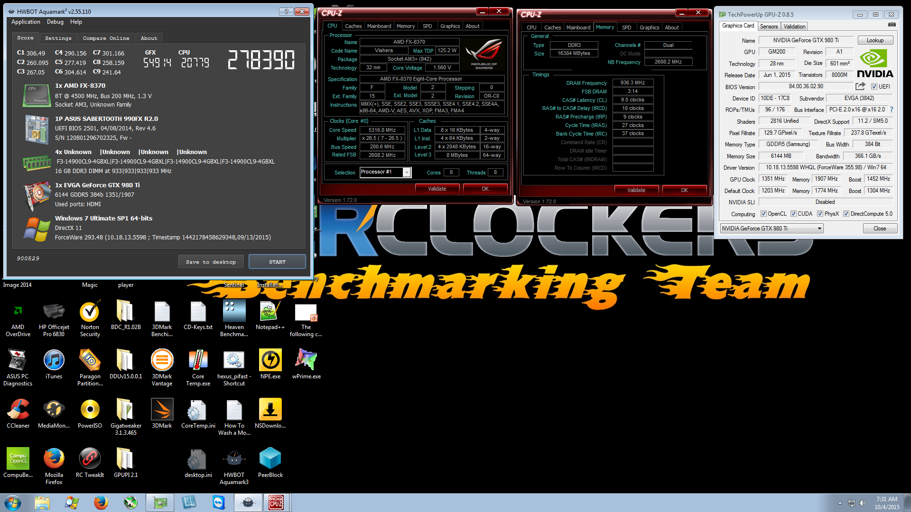Open Paragon Partition desktop icon
The height and width of the screenshot is (512, 911).
coord(90,367)
